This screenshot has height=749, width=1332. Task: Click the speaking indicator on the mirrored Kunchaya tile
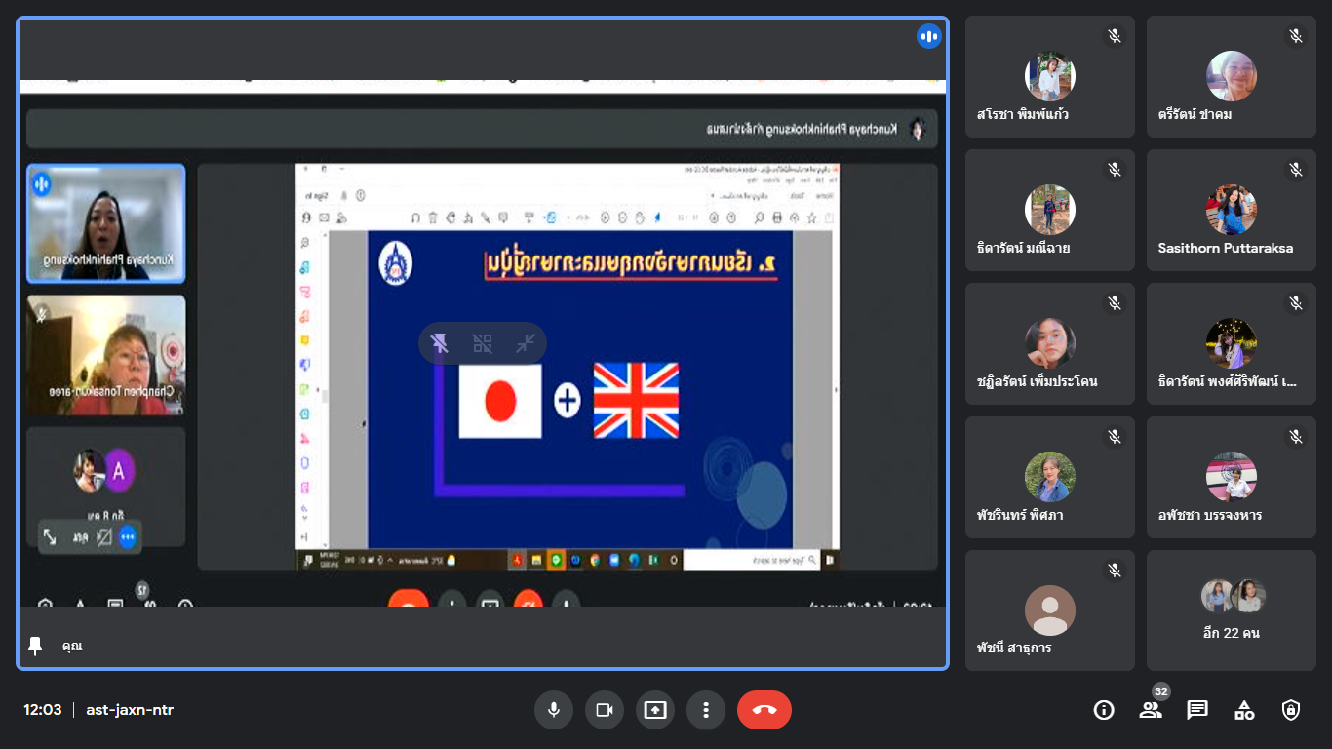42,182
